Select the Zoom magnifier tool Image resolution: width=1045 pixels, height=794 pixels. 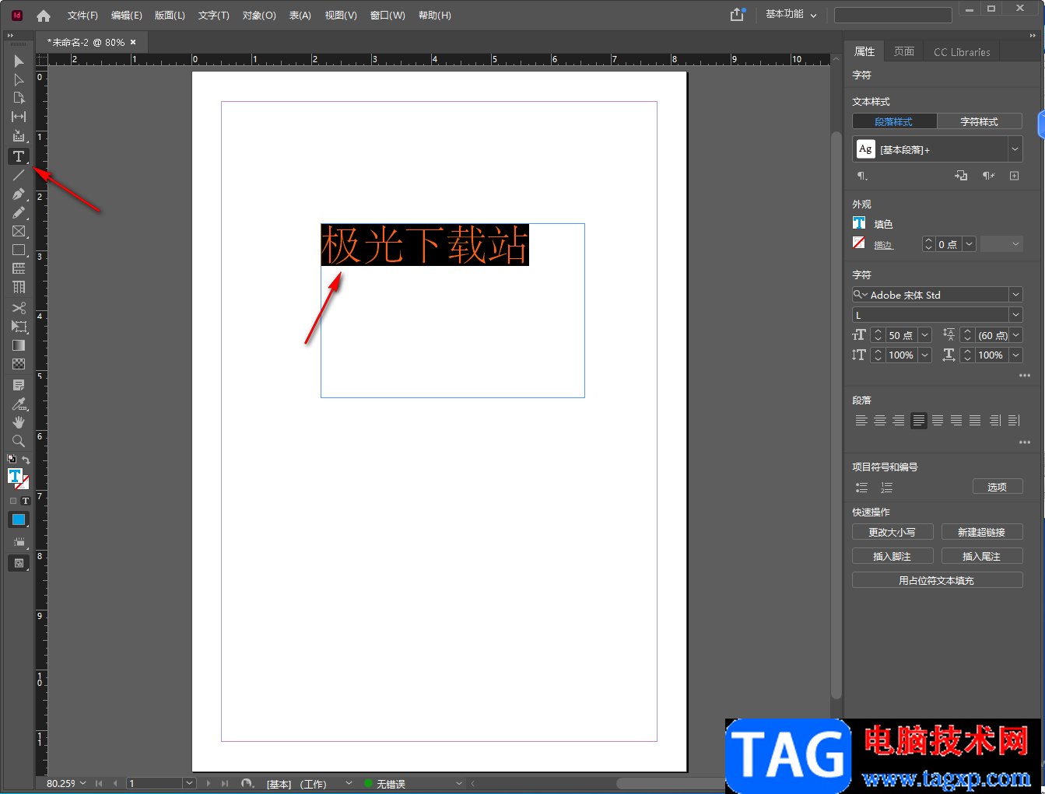(19, 441)
